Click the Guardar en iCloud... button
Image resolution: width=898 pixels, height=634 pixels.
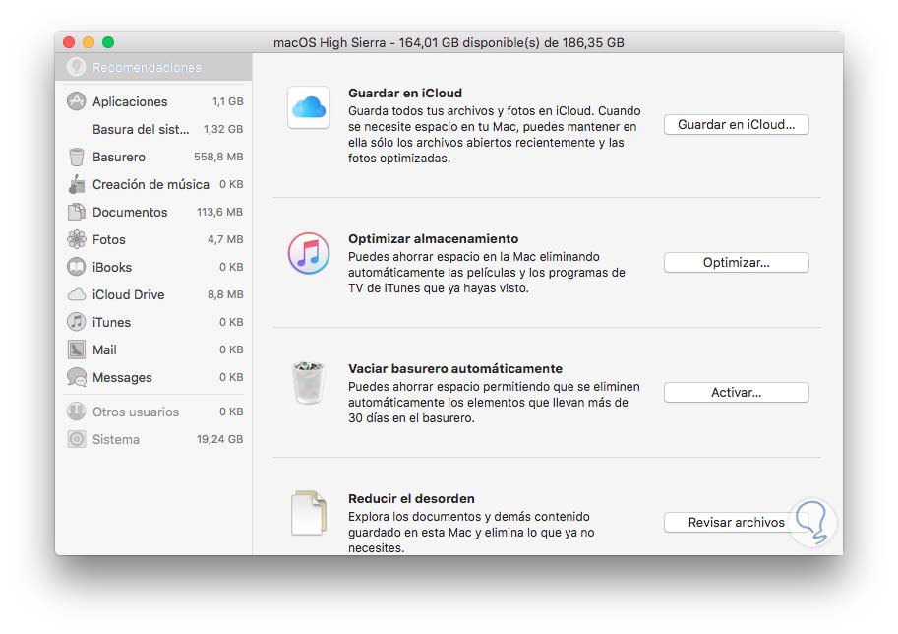736,124
